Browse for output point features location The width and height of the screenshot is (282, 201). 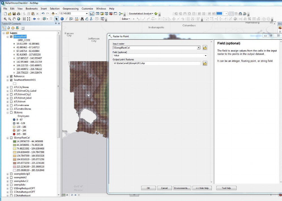205,63
